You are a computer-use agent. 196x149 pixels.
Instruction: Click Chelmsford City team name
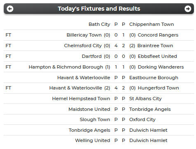point(83,46)
